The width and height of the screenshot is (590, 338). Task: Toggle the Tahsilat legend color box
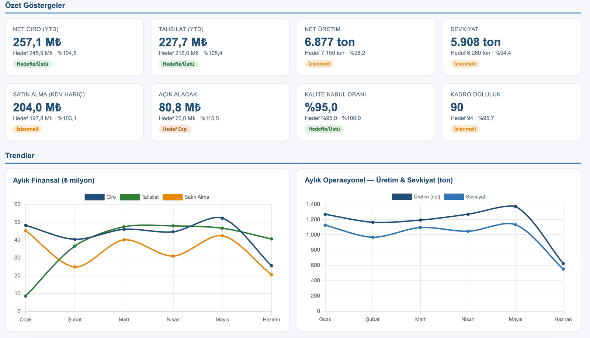coord(130,197)
